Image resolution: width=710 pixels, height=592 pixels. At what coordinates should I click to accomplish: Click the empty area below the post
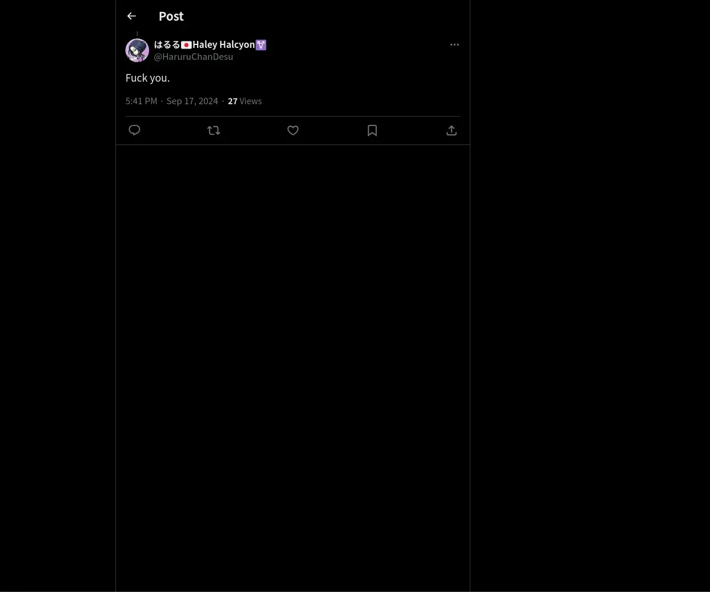[x=293, y=367]
